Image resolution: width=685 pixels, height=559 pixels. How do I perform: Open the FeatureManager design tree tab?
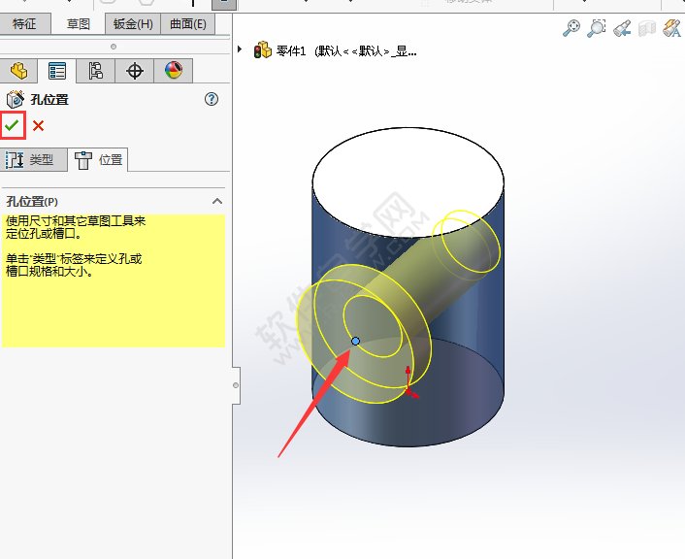18,71
